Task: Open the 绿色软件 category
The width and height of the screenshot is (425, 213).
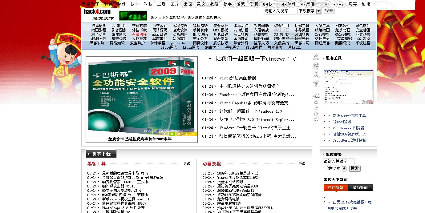Action: point(363,26)
